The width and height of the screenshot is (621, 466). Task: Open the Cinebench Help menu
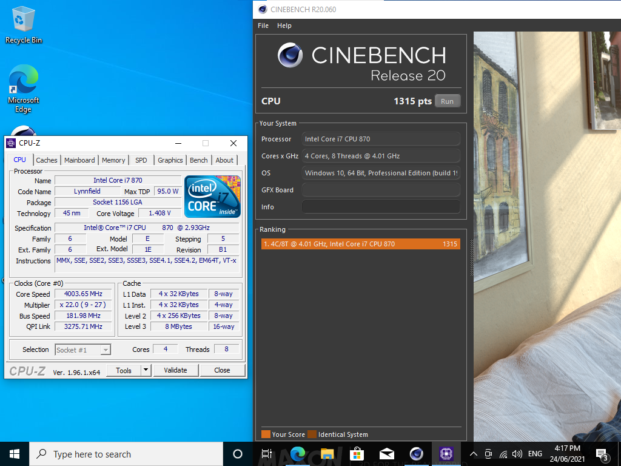284,25
